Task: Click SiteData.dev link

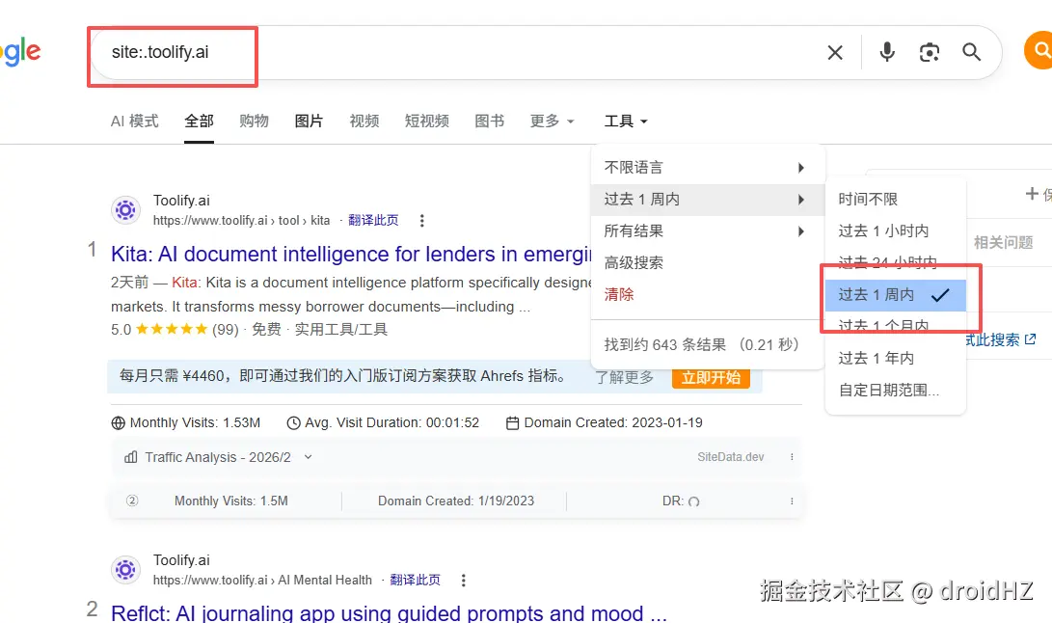Action: 730,457
